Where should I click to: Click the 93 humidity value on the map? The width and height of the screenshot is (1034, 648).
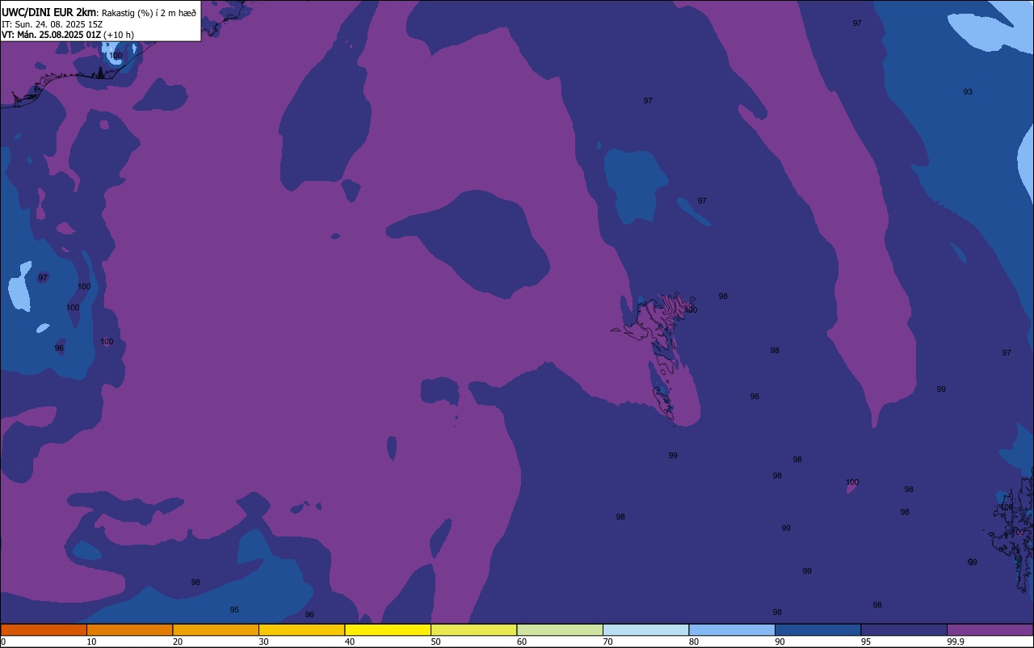(x=968, y=92)
